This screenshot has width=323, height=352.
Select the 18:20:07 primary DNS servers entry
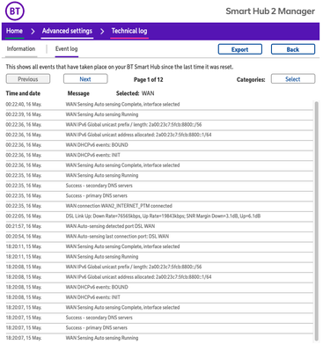(x=159, y=328)
